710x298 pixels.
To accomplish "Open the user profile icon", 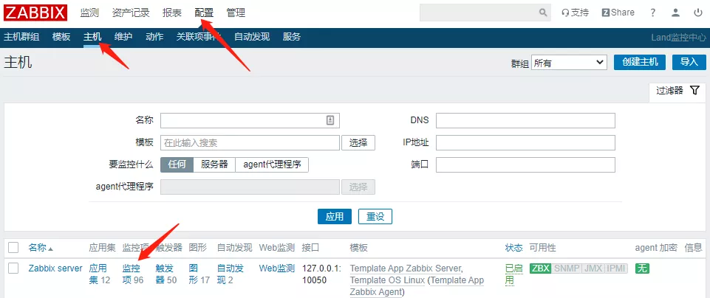I will click(675, 13).
